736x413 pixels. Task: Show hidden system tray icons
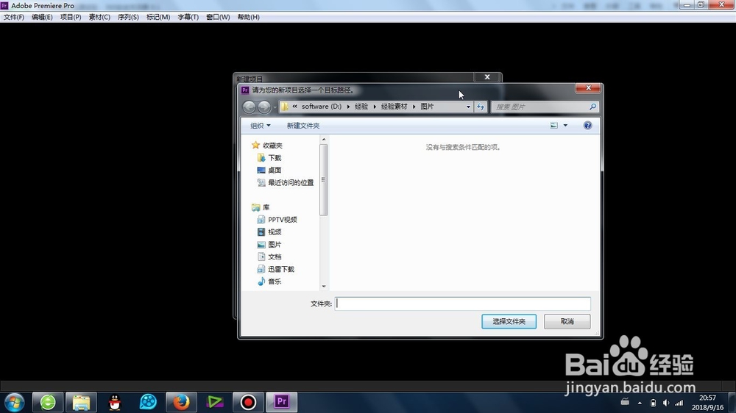tap(640, 403)
